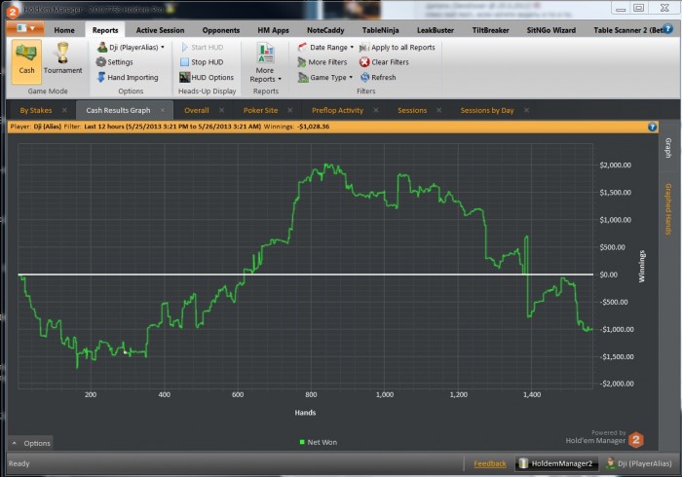Switch to the Active Session tab
Screen dimensions: 682x477
pyautogui.click(x=160, y=30)
